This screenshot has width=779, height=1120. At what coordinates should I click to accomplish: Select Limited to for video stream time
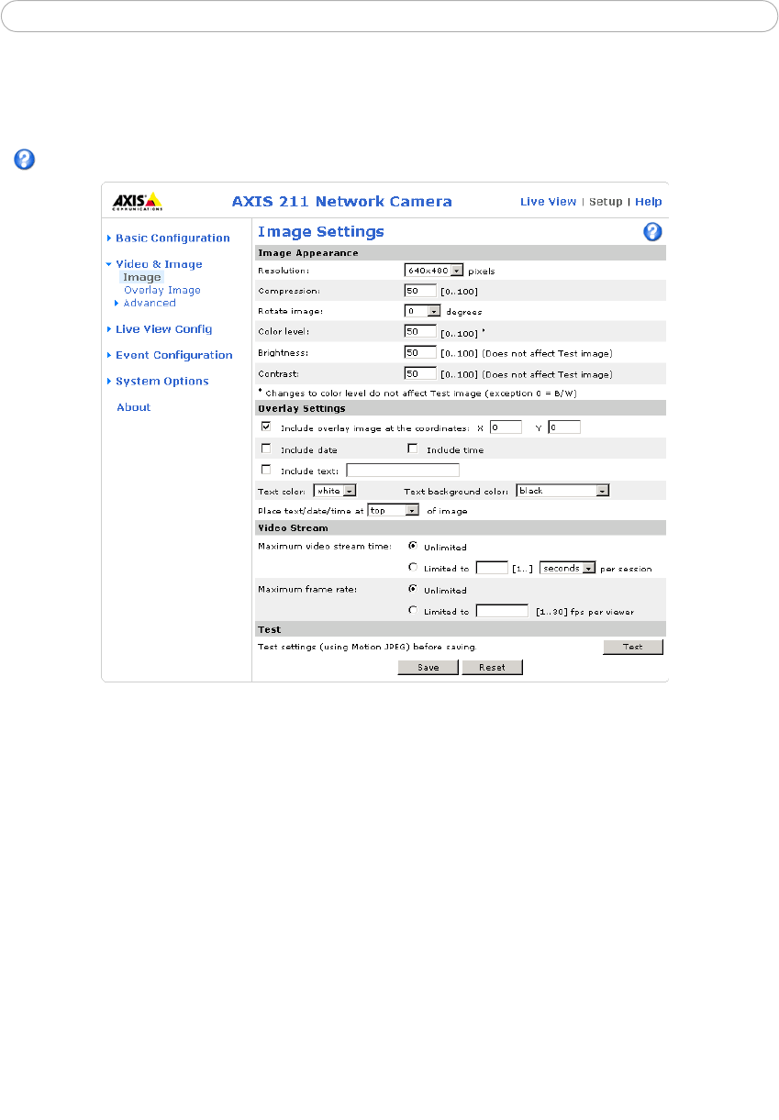click(413, 568)
